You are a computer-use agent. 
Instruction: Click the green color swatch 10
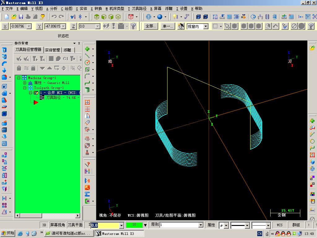coord(134,225)
